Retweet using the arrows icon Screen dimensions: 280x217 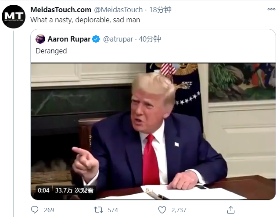click(98, 210)
